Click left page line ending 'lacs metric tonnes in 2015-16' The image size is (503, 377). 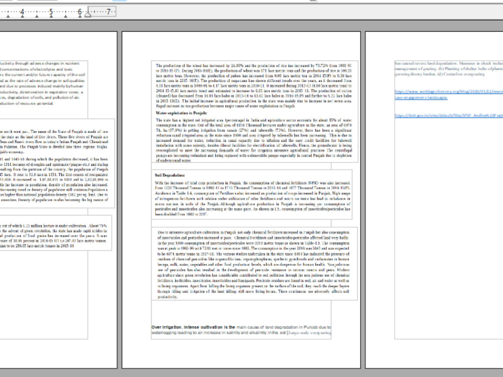point(37,246)
